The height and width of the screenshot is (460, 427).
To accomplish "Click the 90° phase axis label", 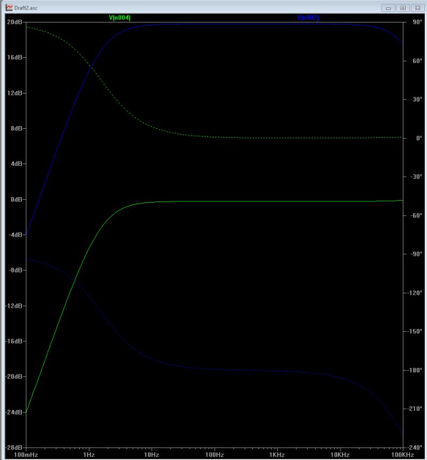I will 417,22.
